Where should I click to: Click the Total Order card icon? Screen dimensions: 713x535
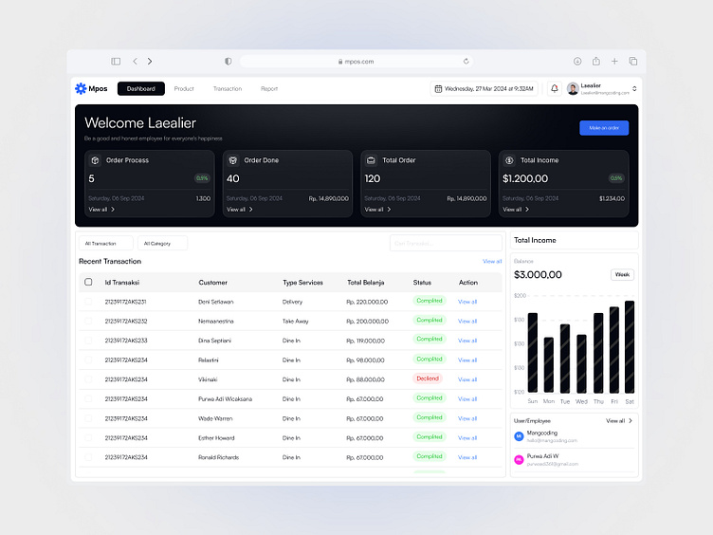click(x=371, y=160)
